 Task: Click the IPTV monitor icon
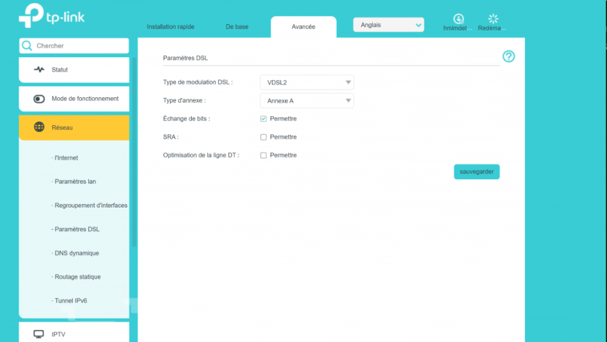[39, 334]
